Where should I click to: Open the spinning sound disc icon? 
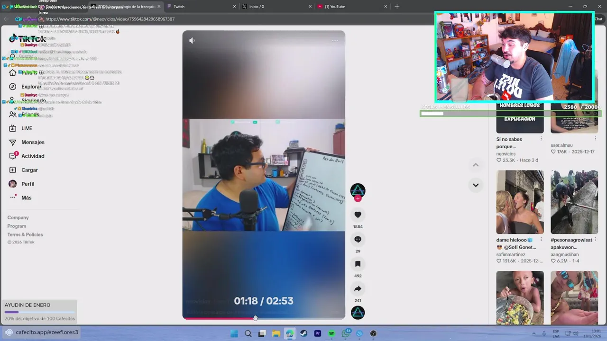point(358,313)
